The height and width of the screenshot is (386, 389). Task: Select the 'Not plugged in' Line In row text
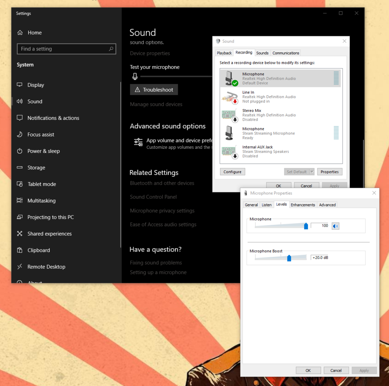pyautogui.click(x=256, y=102)
